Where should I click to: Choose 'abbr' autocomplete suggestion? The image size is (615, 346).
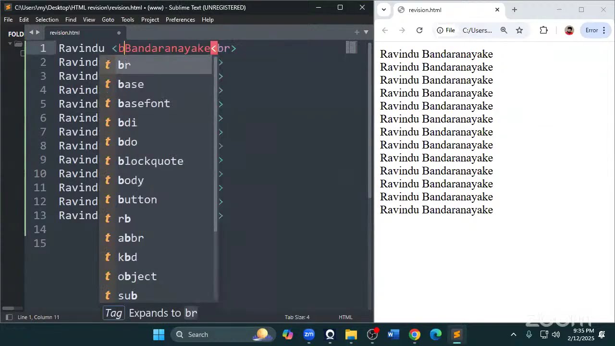[156, 238]
